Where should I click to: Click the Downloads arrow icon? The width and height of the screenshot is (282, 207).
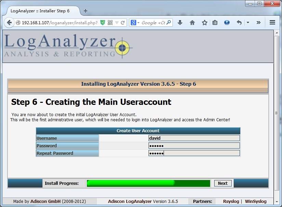tap(180, 22)
